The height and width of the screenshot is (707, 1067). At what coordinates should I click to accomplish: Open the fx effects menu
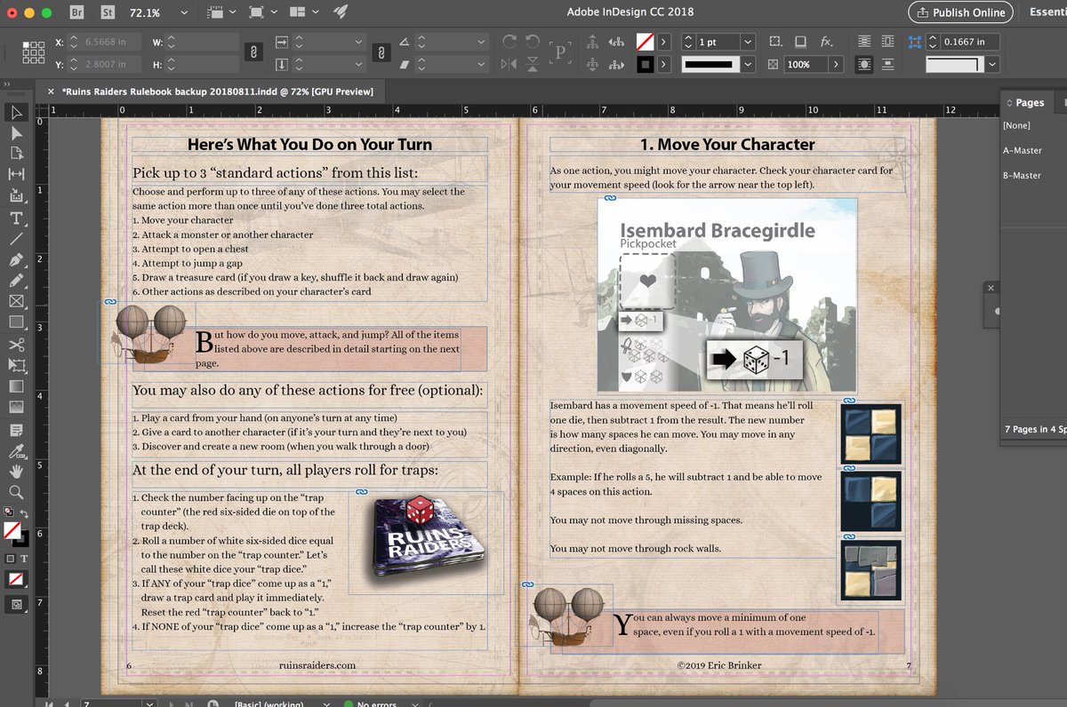click(826, 41)
